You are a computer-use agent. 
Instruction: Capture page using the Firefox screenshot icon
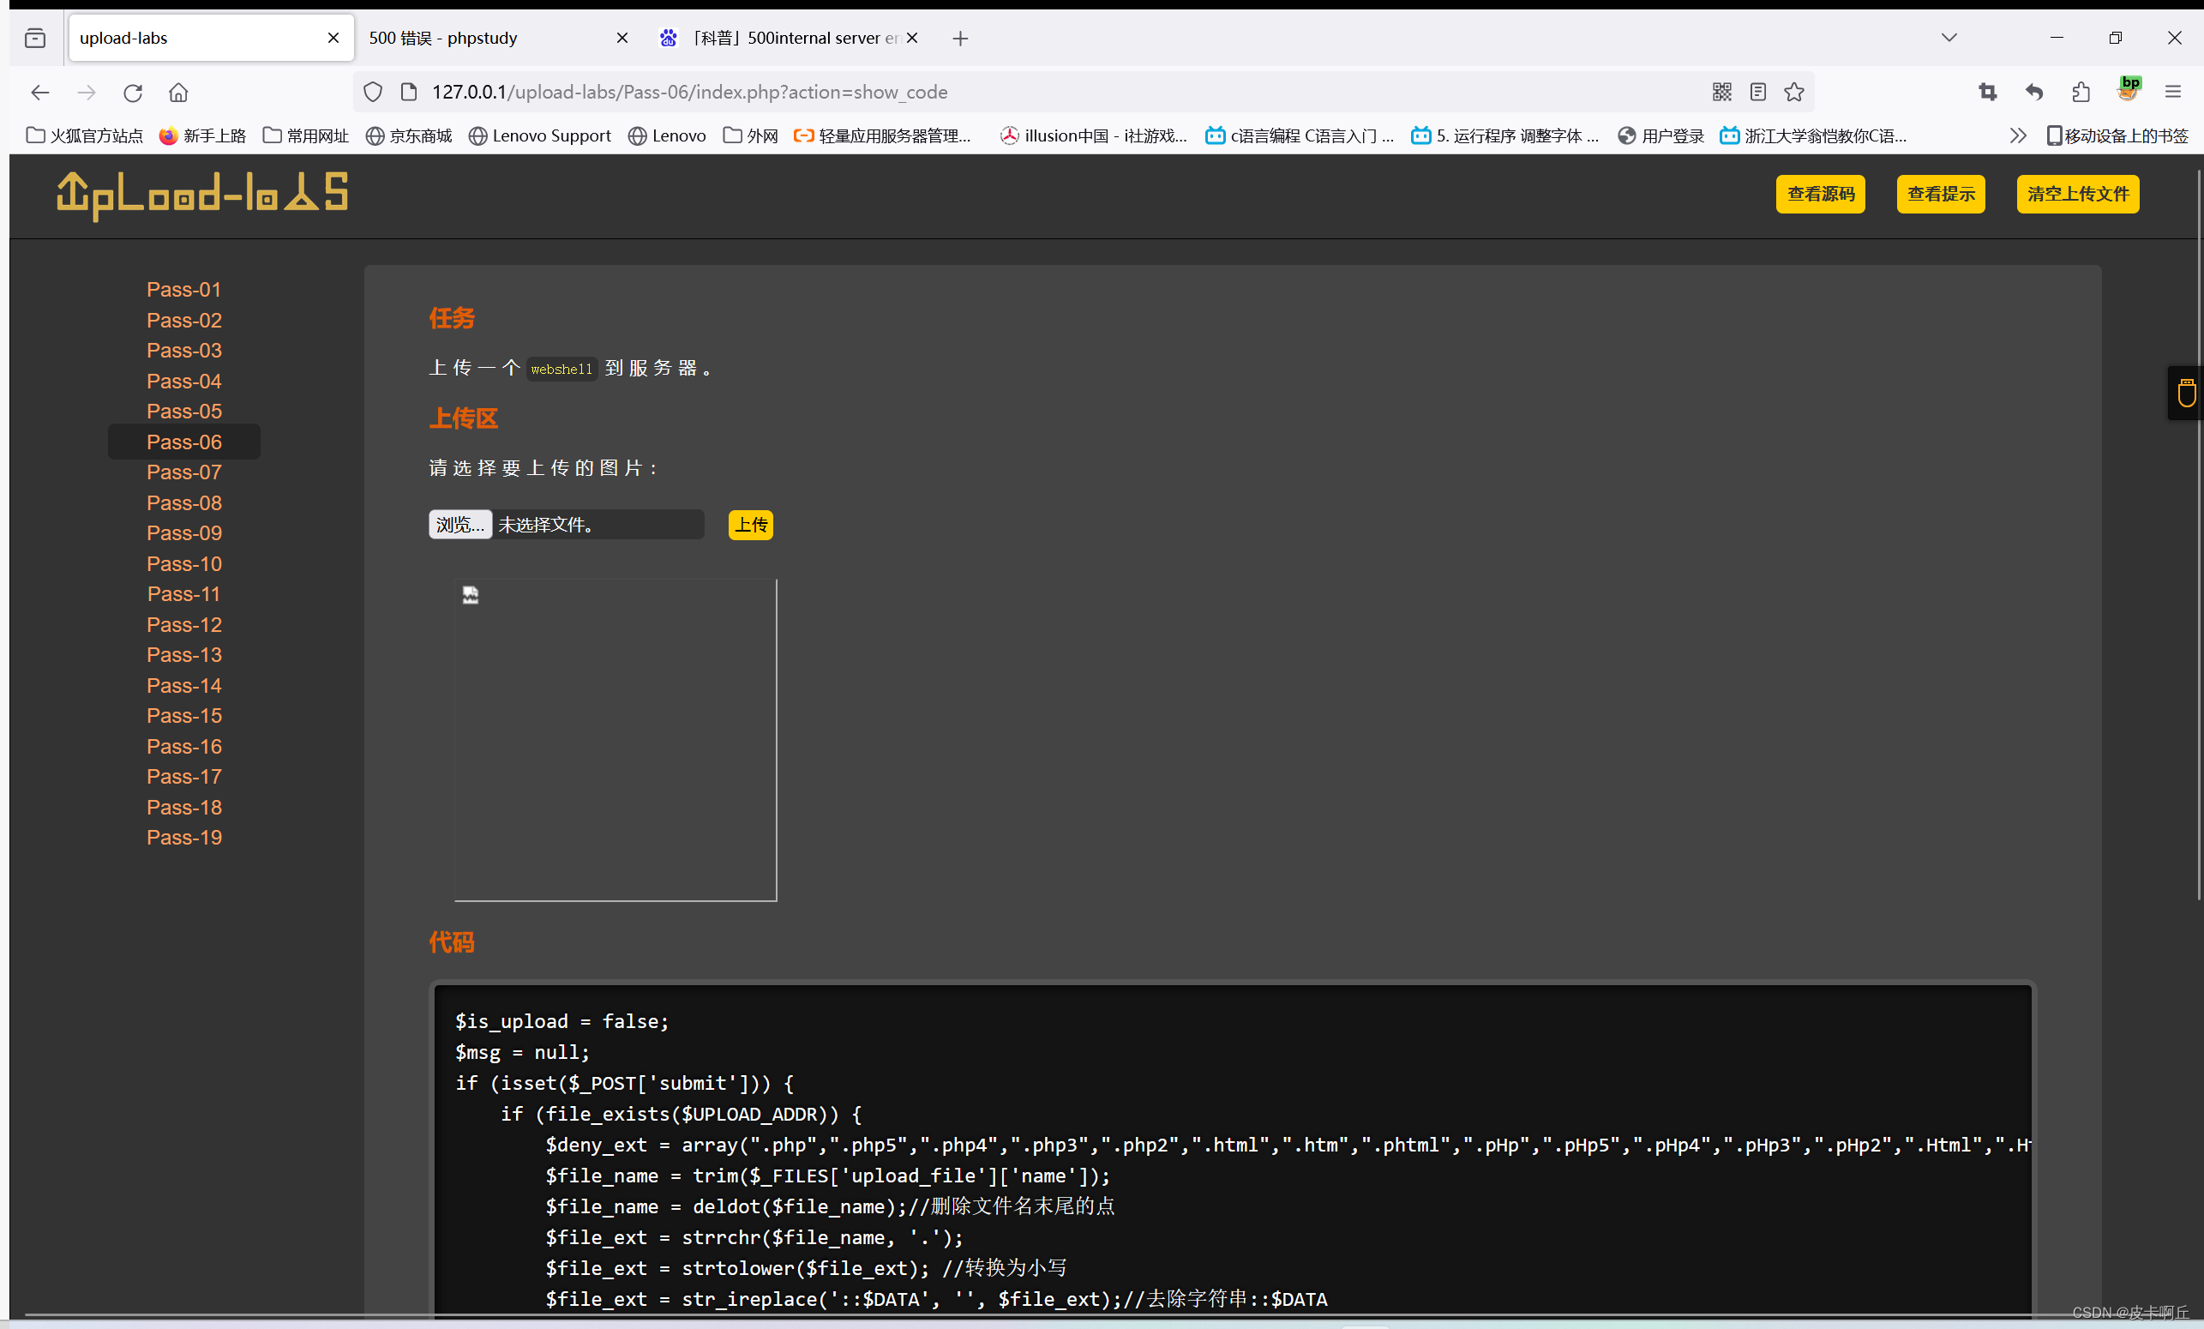pyautogui.click(x=1987, y=91)
